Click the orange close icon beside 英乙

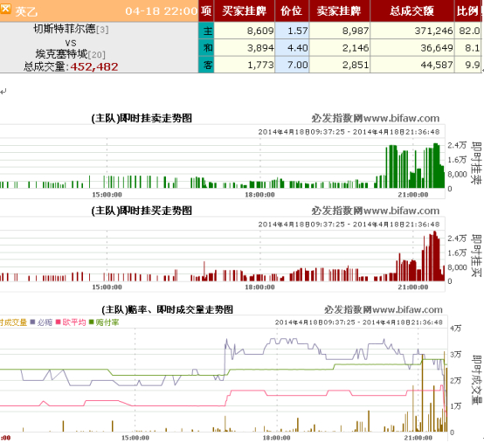(5, 9)
